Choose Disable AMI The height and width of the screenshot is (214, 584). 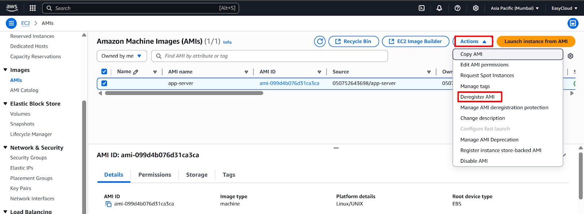508,161
